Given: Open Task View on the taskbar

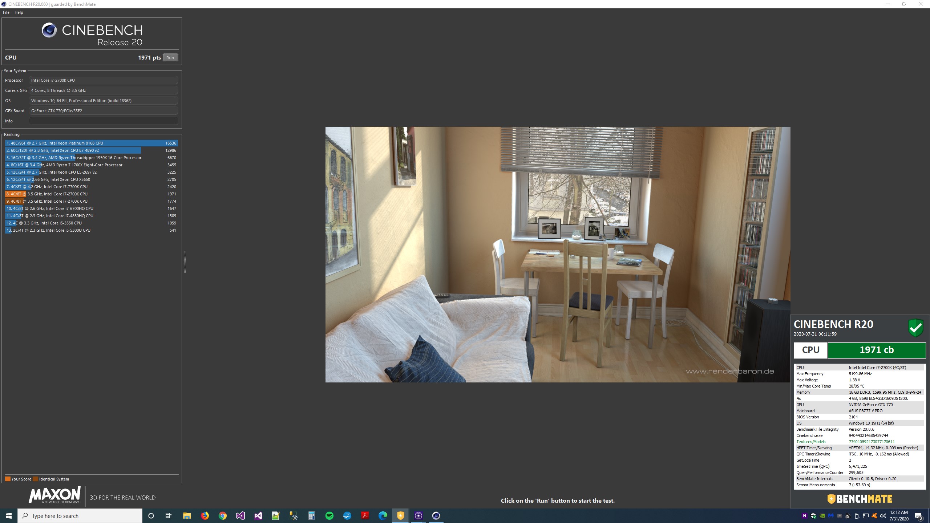Looking at the screenshot, I should pos(169,516).
